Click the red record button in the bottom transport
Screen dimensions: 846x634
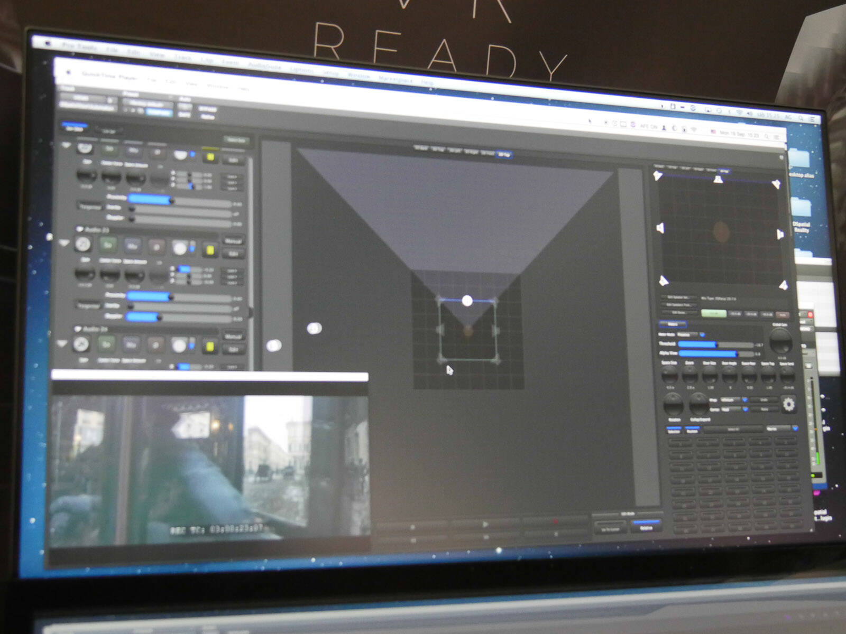click(555, 521)
